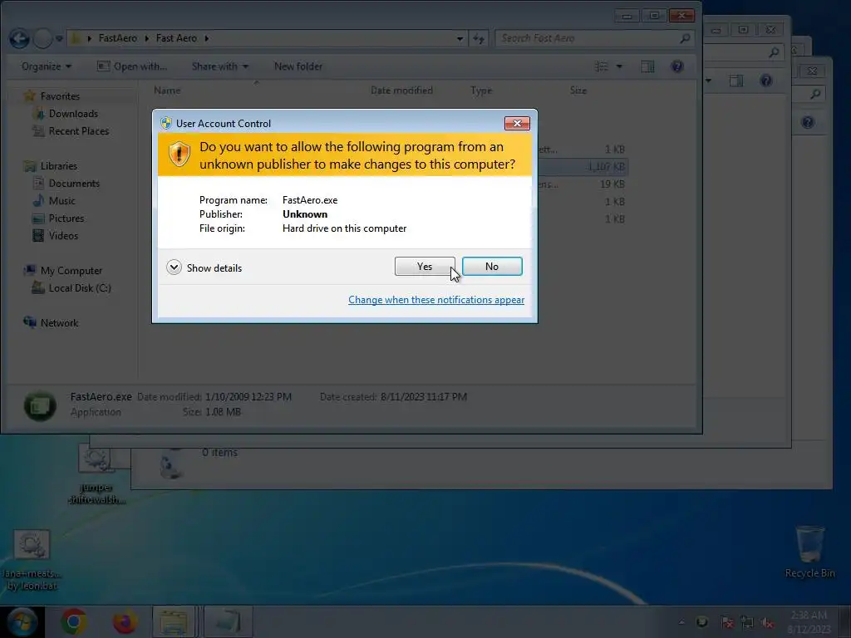Select the 19 KB file row
This screenshot has width=851, height=638.
[582, 184]
